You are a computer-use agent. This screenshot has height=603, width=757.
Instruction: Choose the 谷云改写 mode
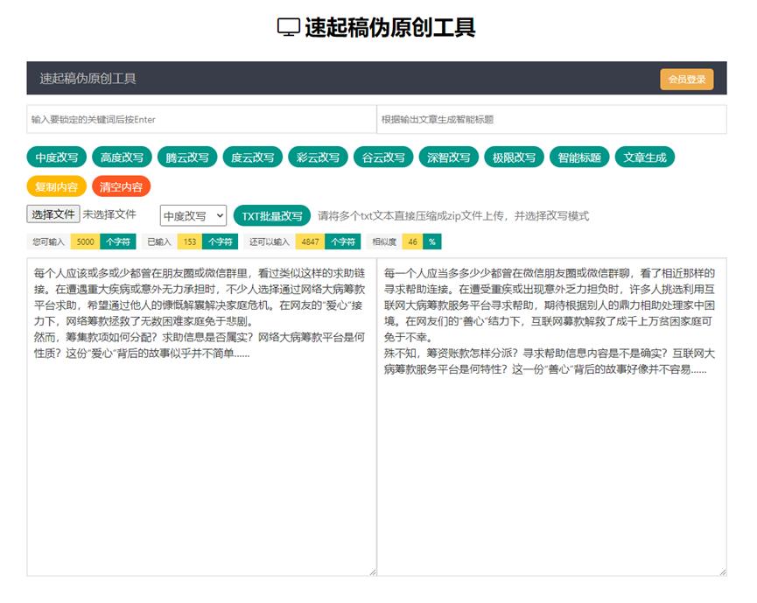(x=382, y=158)
